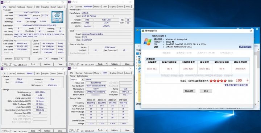Viewport: 261px width, 133px height.
Task: Click the XMP-3200 timings column header
Action: click(x=123, y=100)
